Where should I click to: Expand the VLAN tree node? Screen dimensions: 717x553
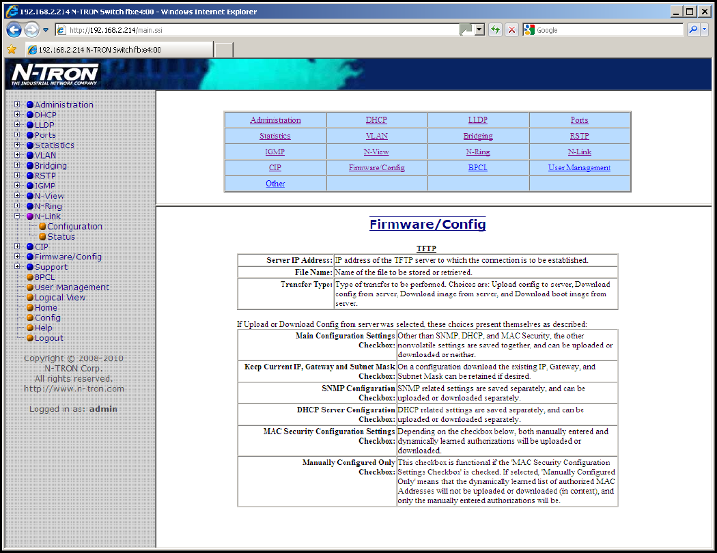pyautogui.click(x=17, y=155)
